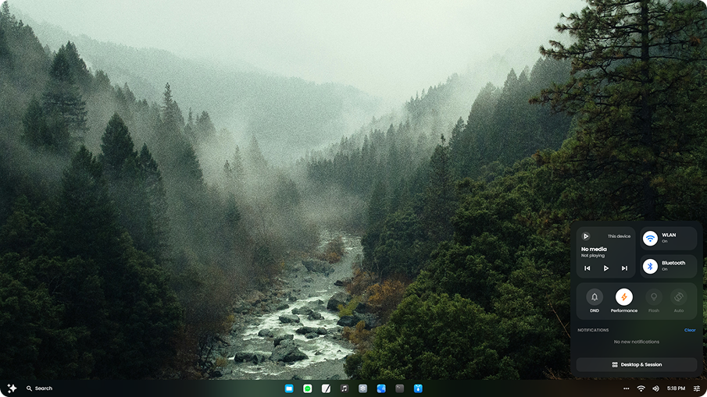Open the blue downloader app dock icon
Viewport: 707px width, 397px height.
pyautogui.click(x=419, y=388)
